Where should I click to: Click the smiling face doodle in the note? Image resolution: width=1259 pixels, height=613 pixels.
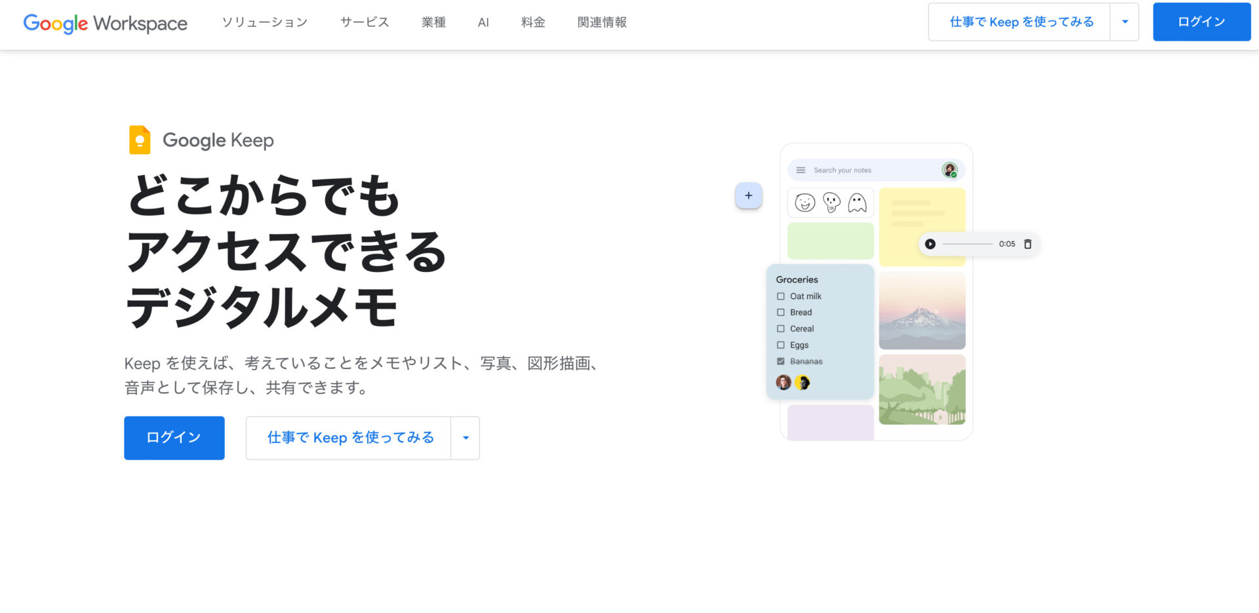[x=805, y=203]
